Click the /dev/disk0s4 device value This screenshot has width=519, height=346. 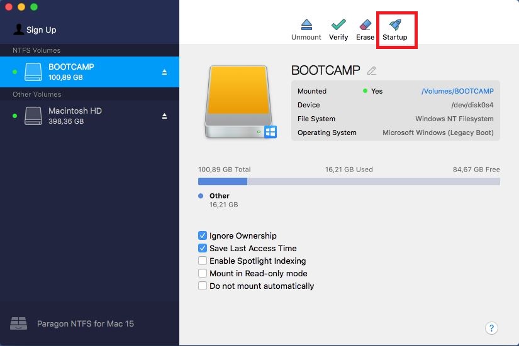472,105
